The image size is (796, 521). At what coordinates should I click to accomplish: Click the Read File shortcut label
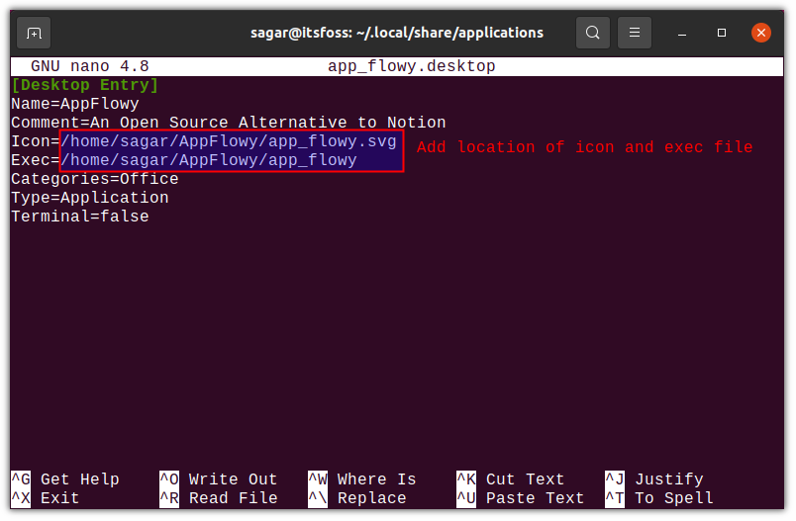233,498
